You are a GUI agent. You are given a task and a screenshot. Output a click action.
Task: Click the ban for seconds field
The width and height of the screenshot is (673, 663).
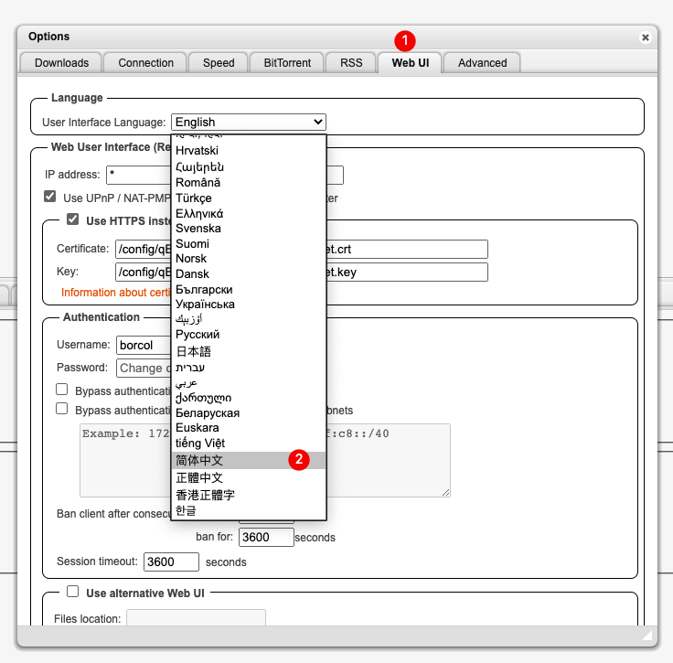[266, 538]
